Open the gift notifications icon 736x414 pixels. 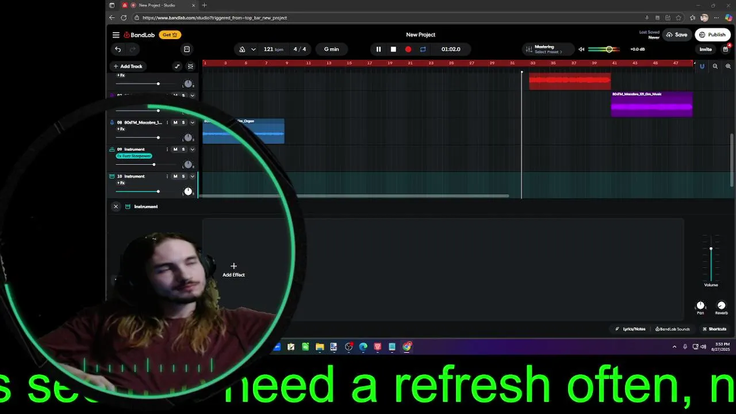click(x=726, y=49)
